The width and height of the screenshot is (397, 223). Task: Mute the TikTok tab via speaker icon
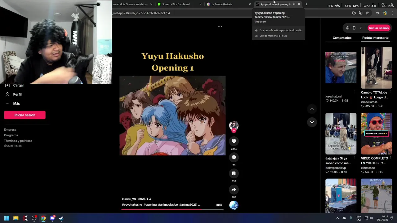[294, 4]
